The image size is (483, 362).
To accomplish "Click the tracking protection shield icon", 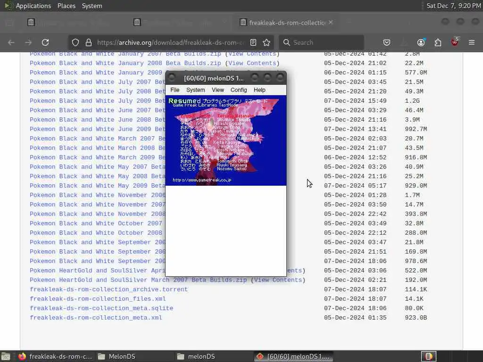I will (x=75, y=42).
